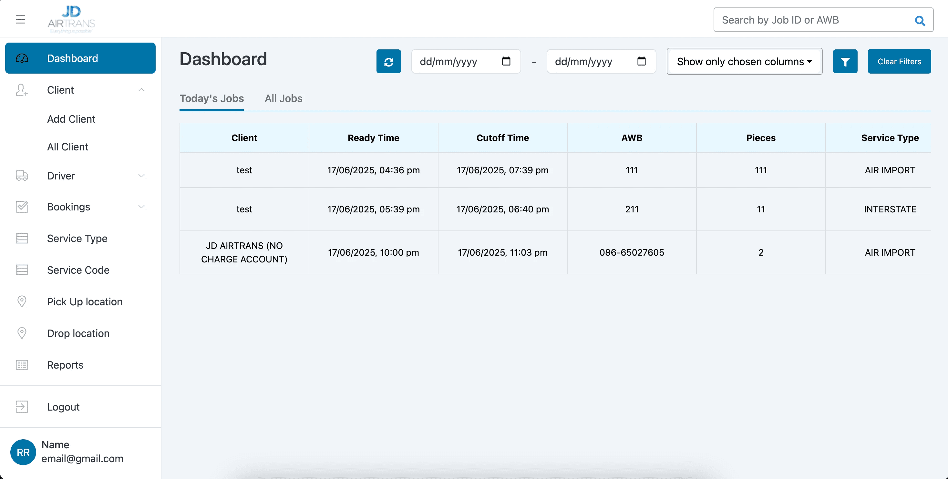Expand the Driver submenu chevron

click(141, 176)
